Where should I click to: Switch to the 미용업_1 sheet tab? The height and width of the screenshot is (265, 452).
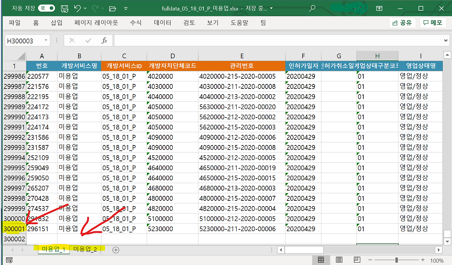(x=53, y=249)
